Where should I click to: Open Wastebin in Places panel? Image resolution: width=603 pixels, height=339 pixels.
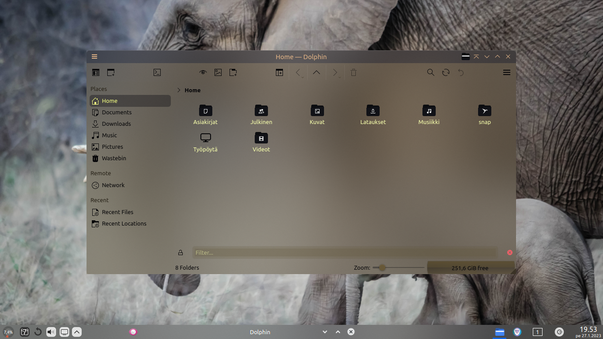click(130, 158)
